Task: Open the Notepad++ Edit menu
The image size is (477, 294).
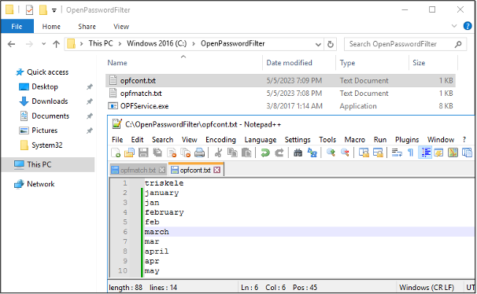Action: point(137,140)
